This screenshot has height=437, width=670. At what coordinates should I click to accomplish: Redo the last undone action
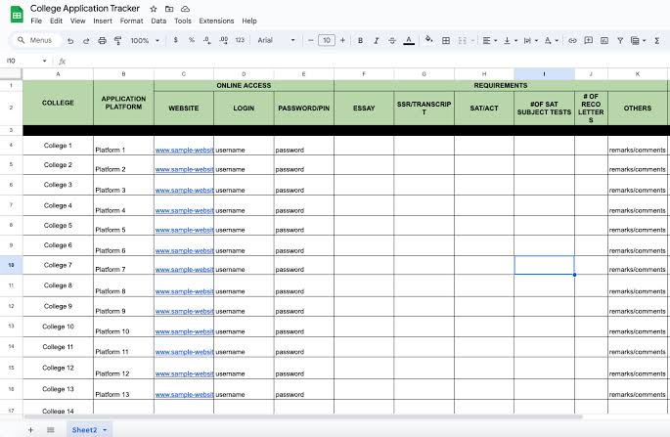pyautogui.click(x=86, y=41)
